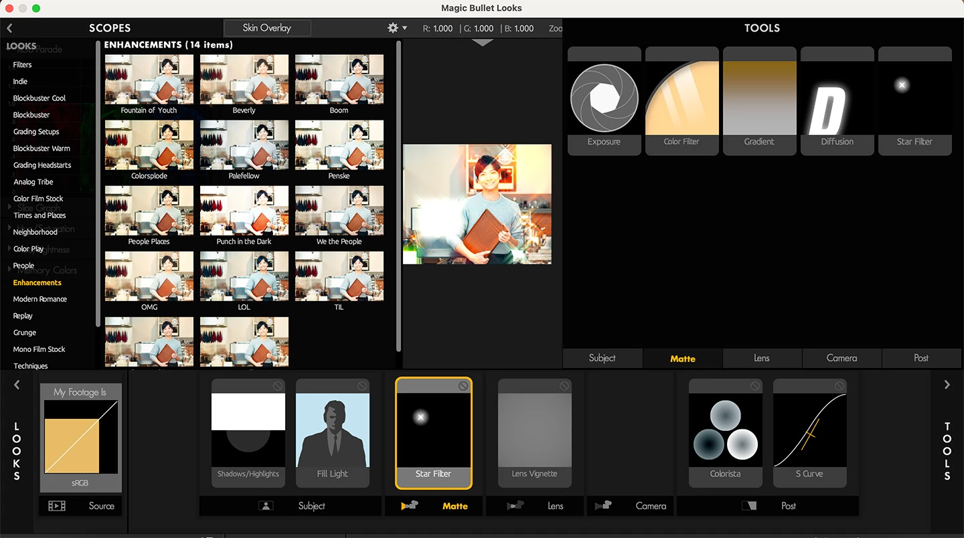Screen dimensions: 964x538
Task: Click the Subject person icon in the chain
Action: pyautogui.click(x=266, y=506)
